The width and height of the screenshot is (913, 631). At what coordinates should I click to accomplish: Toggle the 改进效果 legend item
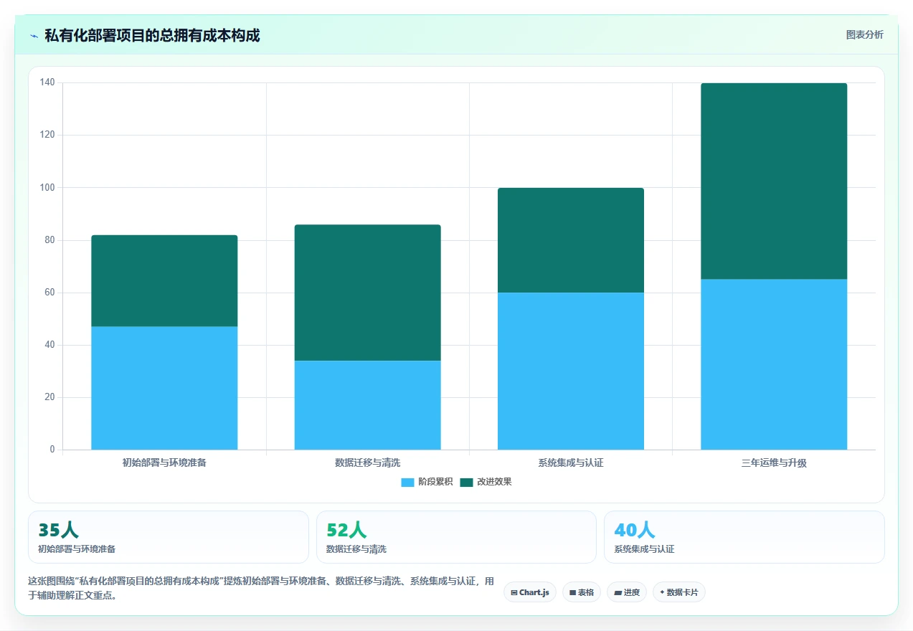click(x=486, y=482)
